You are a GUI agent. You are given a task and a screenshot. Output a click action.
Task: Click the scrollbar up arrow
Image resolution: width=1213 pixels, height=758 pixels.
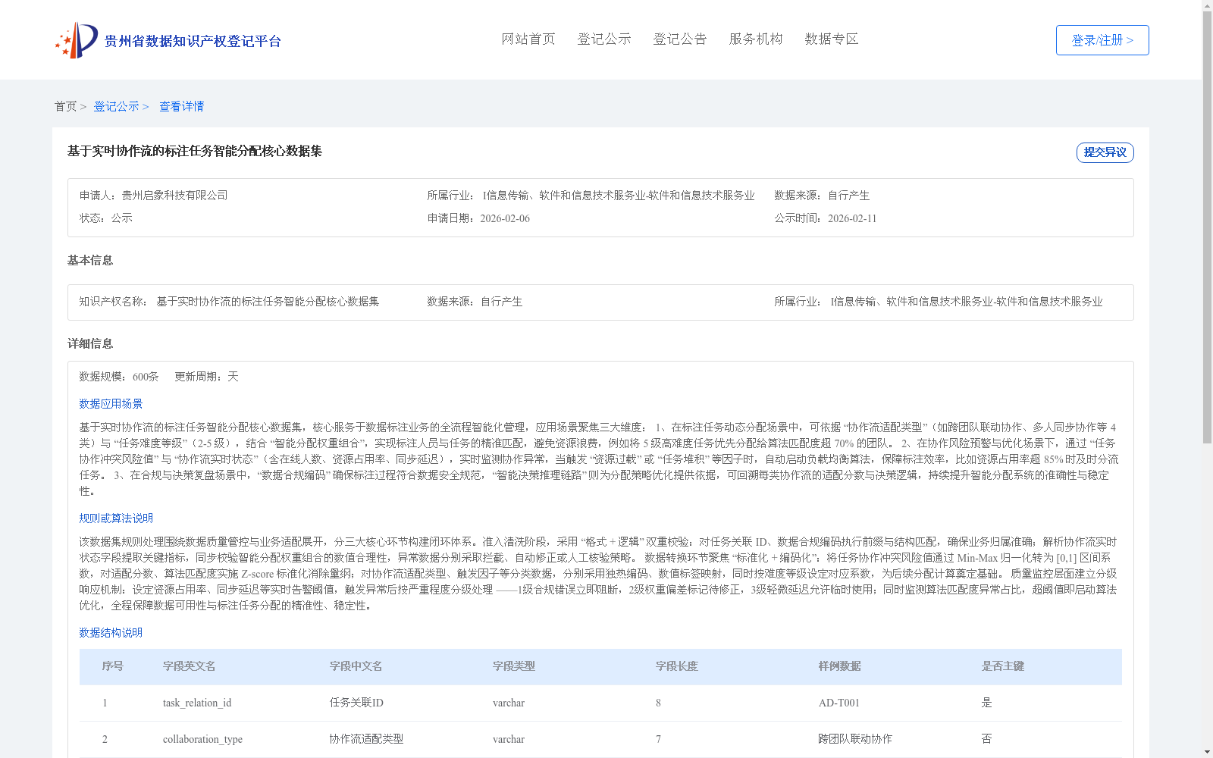pyautogui.click(x=1207, y=5)
